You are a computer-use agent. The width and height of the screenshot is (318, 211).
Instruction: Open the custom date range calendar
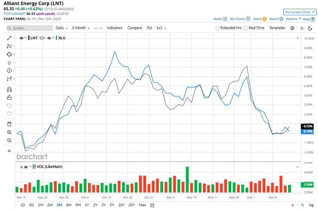click(x=152, y=205)
